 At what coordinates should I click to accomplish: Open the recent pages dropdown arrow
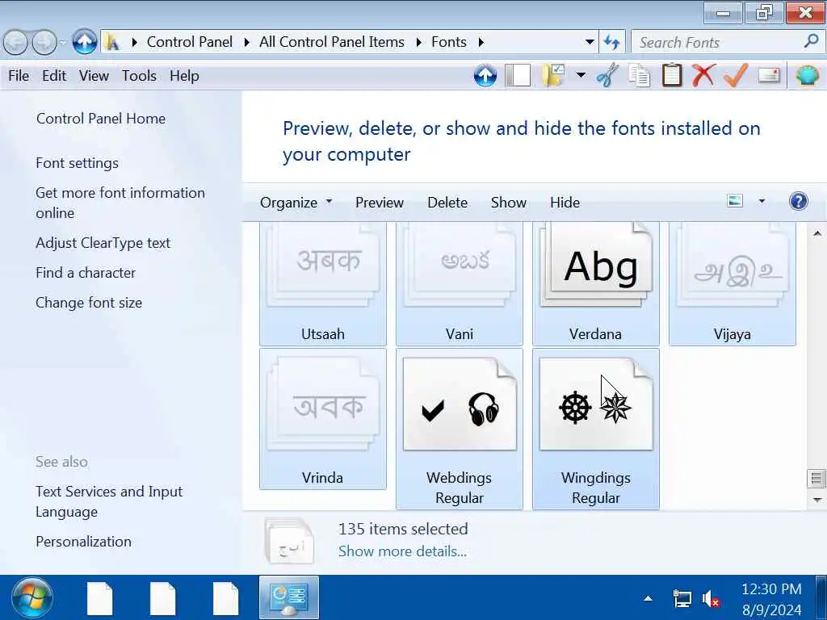pos(63,42)
